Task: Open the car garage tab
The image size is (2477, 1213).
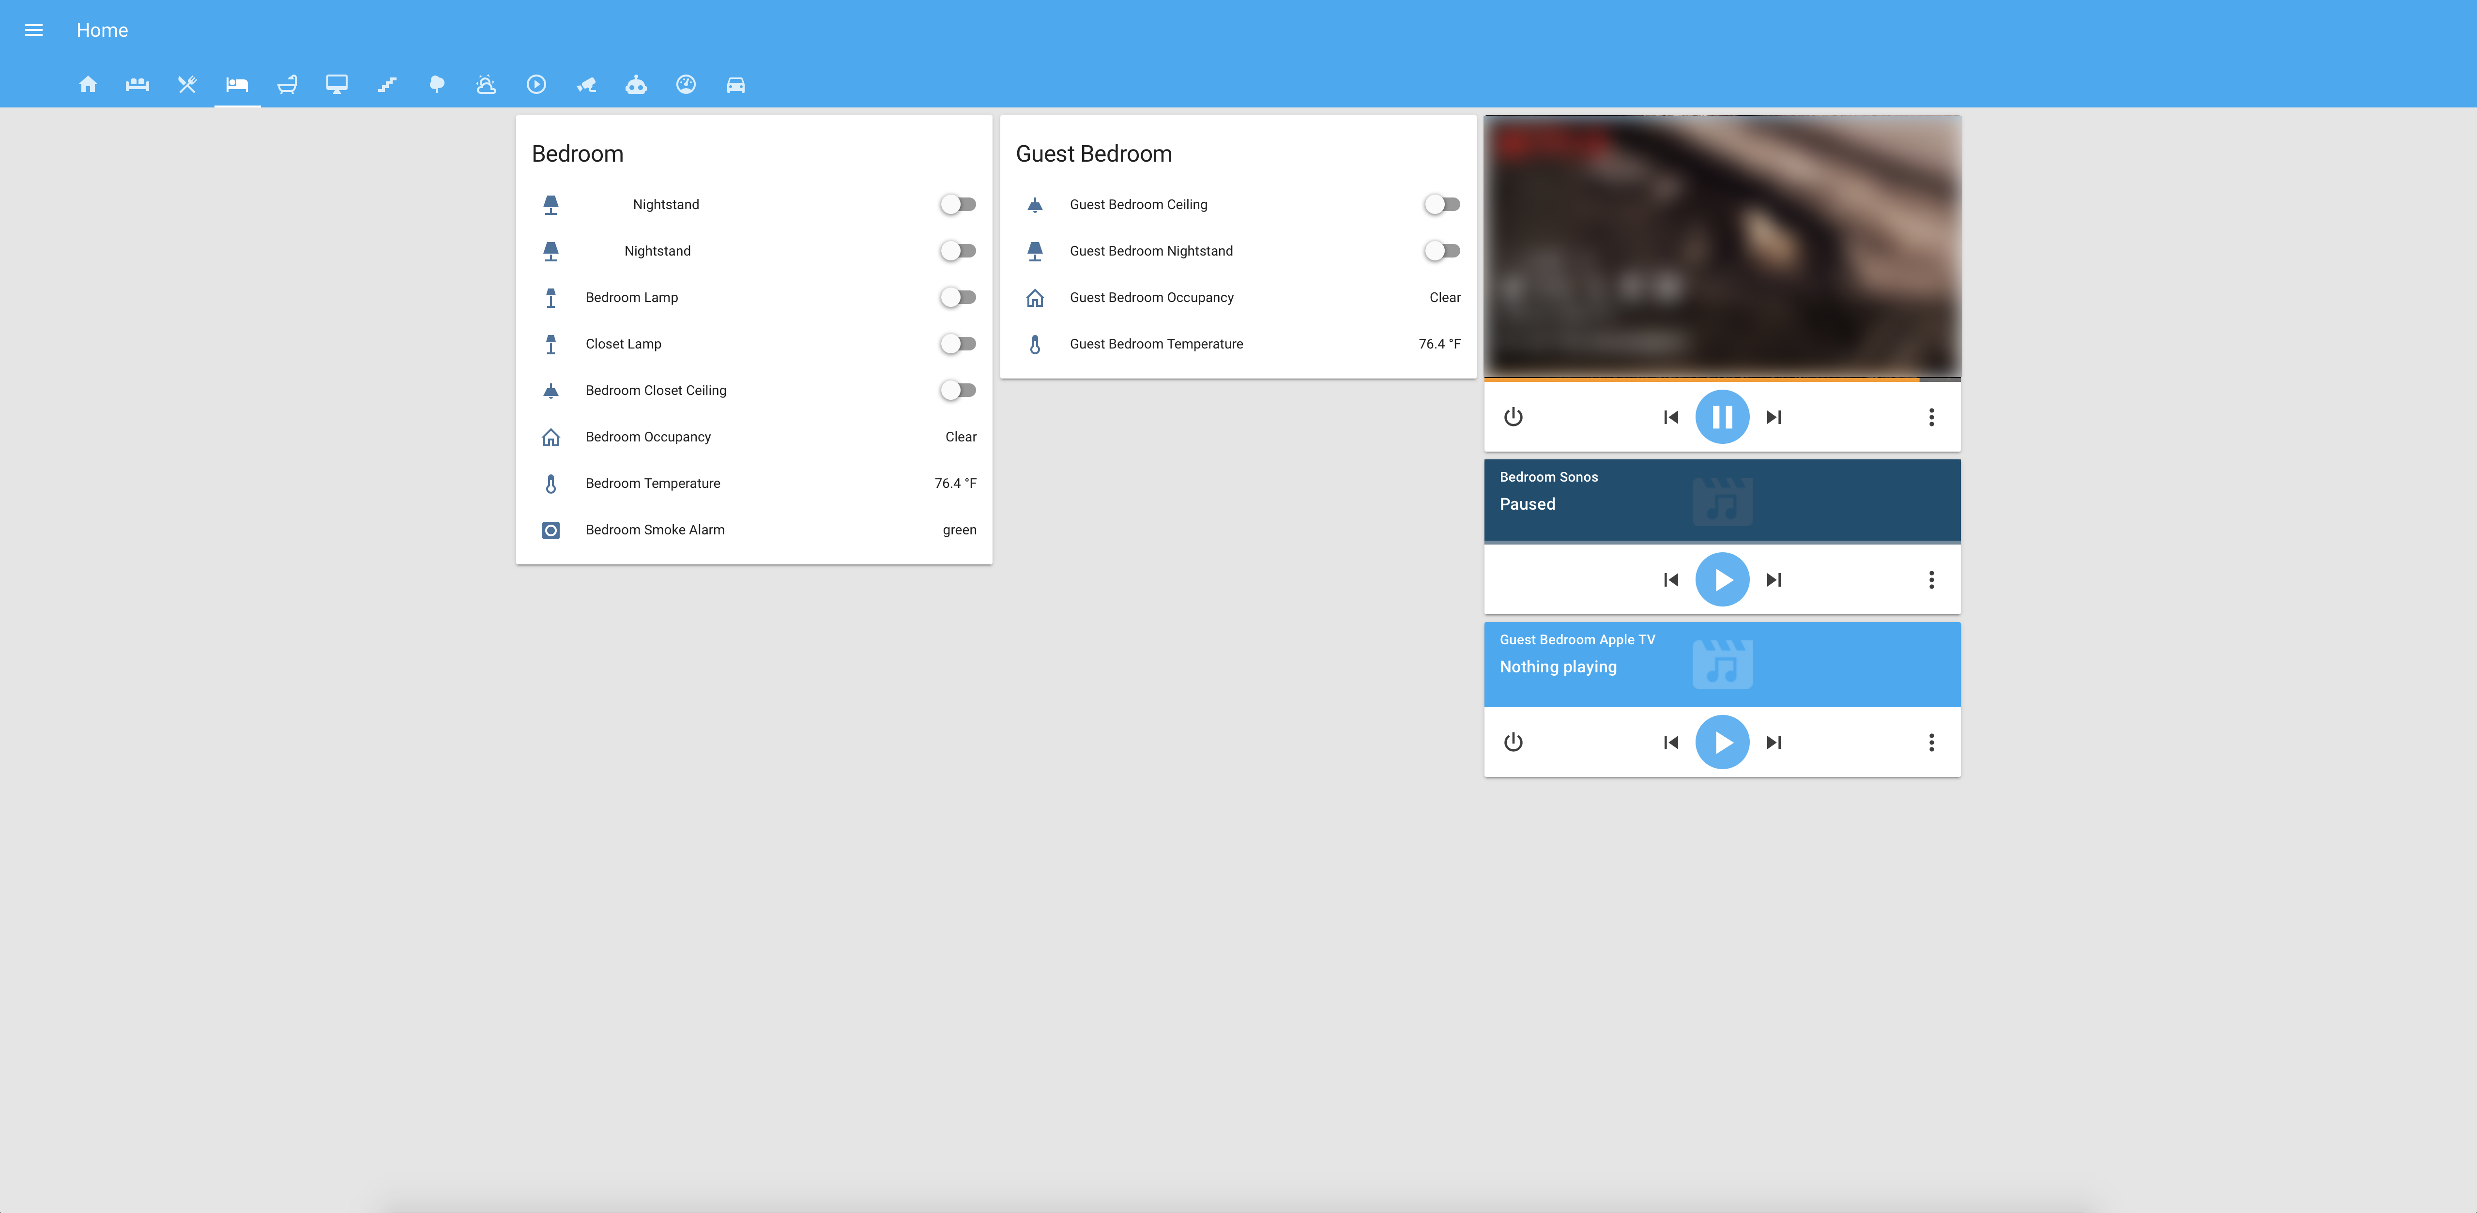Action: coord(735,85)
